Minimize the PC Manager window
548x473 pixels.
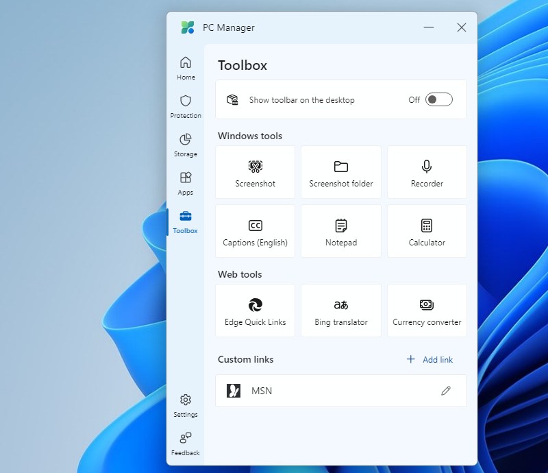[x=429, y=27]
